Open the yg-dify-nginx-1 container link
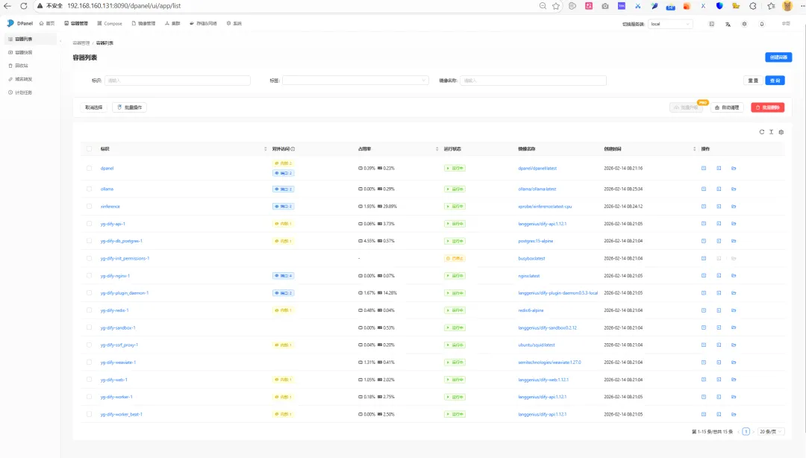 click(x=115, y=275)
